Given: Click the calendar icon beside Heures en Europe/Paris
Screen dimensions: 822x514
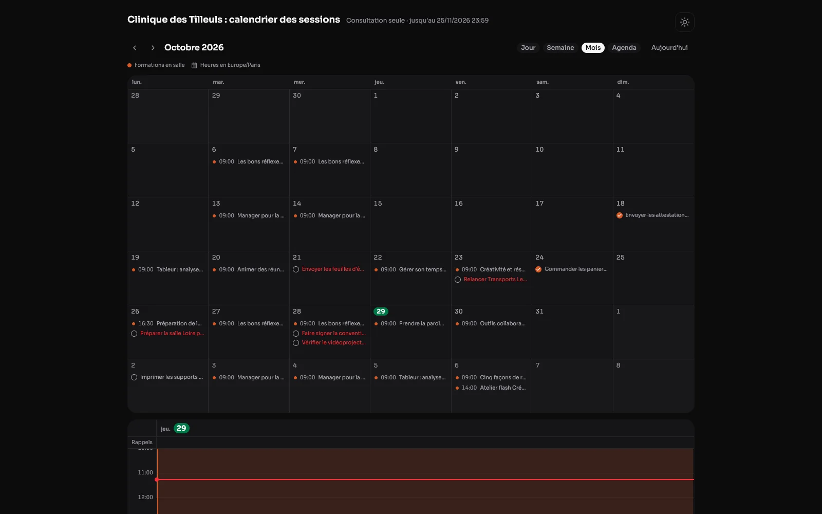Looking at the screenshot, I should click(194, 65).
